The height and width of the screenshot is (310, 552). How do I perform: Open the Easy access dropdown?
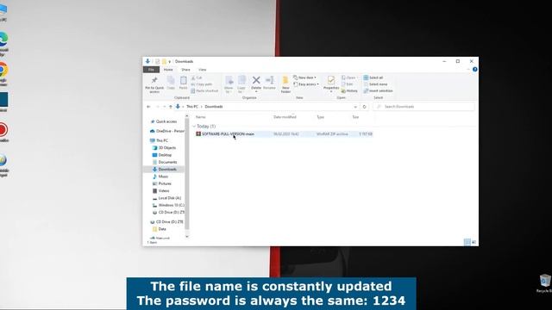[x=306, y=84]
